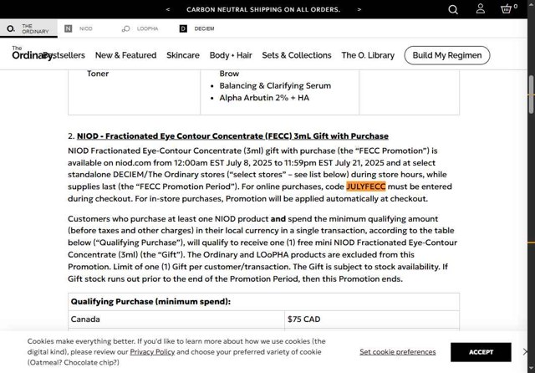Show previous banner message arrow

(167, 9)
